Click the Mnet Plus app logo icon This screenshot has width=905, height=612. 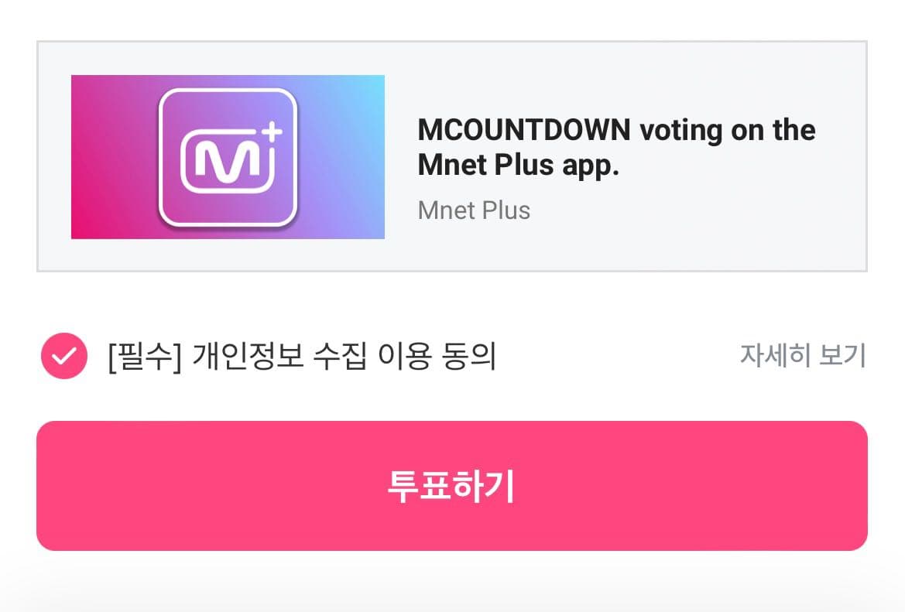[x=228, y=157]
